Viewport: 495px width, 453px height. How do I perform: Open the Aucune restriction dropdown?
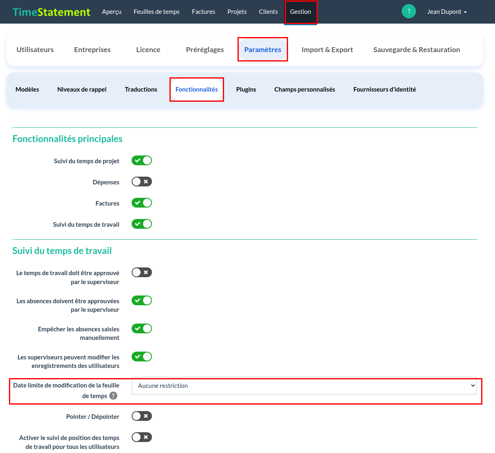point(304,386)
